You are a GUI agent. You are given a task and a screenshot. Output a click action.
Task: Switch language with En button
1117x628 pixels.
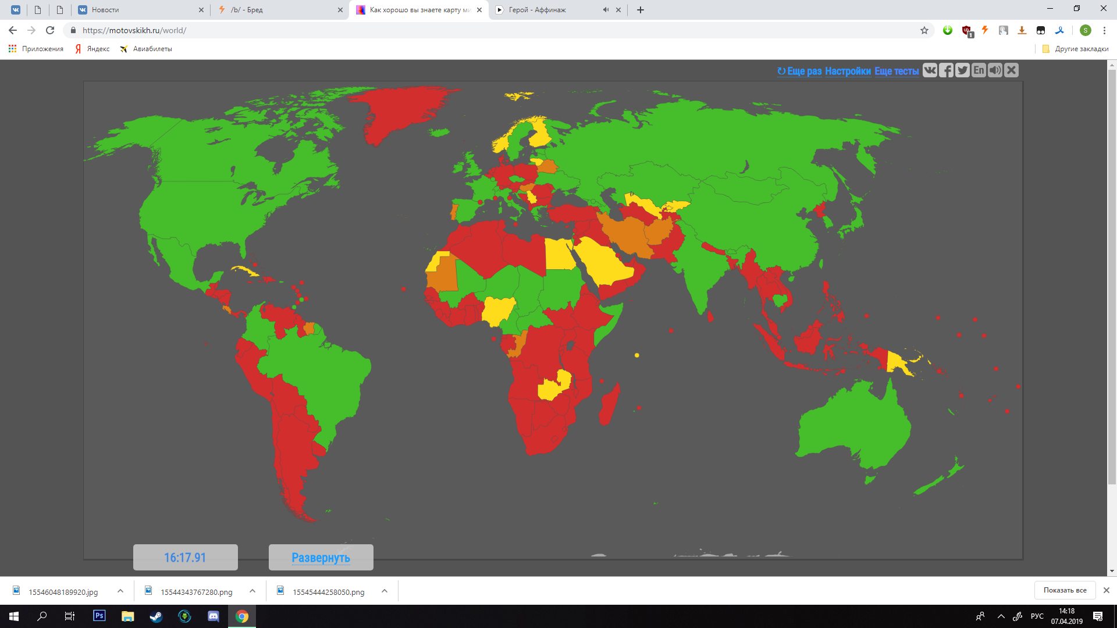click(979, 70)
